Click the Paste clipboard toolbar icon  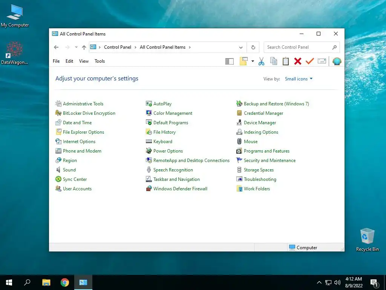click(x=286, y=61)
